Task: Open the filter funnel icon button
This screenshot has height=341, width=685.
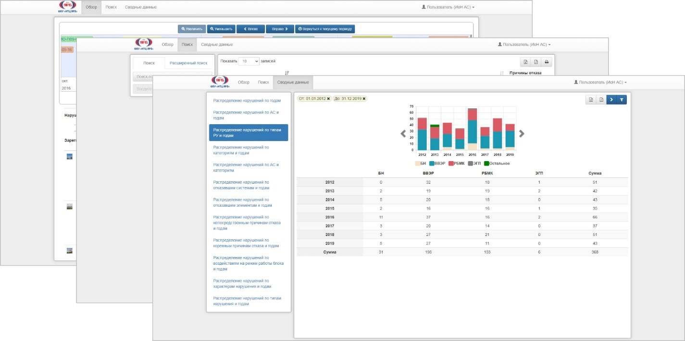Action: coord(622,100)
